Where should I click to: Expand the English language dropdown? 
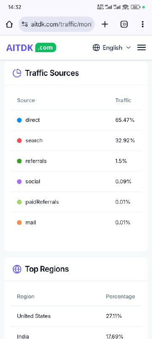tap(112, 47)
